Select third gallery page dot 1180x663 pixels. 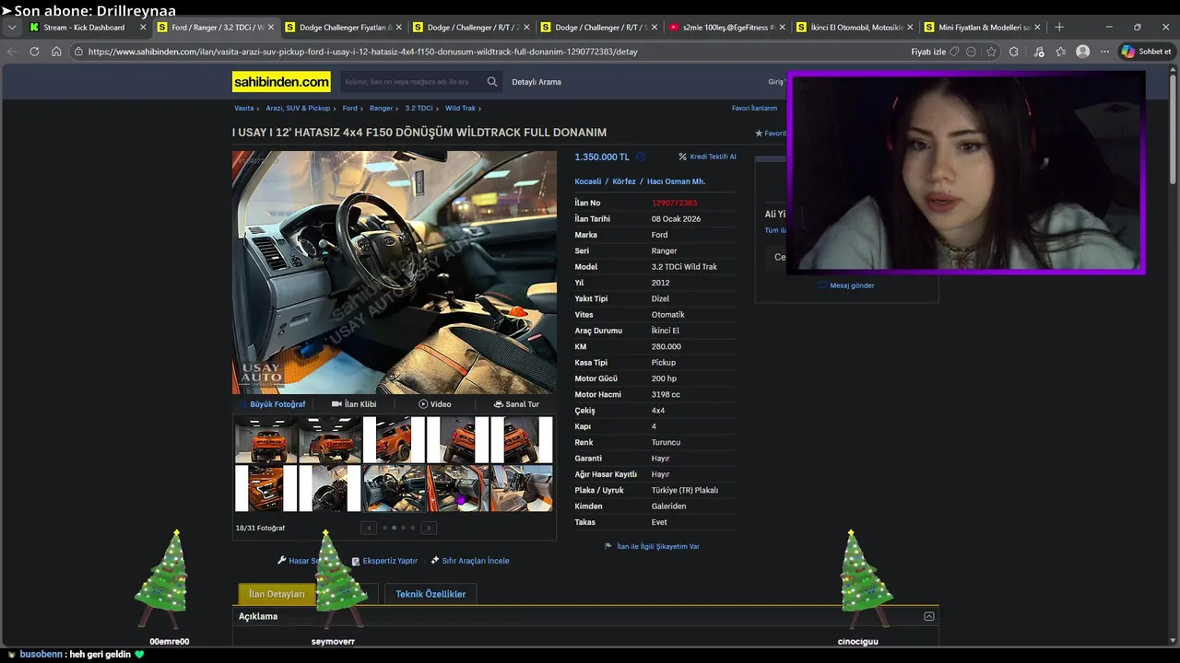403,528
